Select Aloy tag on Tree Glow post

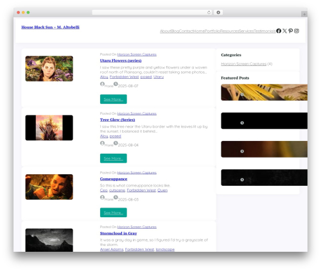pos(104,136)
